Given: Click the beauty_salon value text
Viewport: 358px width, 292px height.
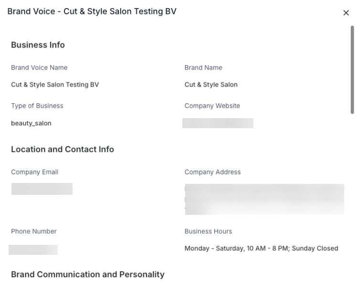Looking at the screenshot, I should [x=31, y=123].
